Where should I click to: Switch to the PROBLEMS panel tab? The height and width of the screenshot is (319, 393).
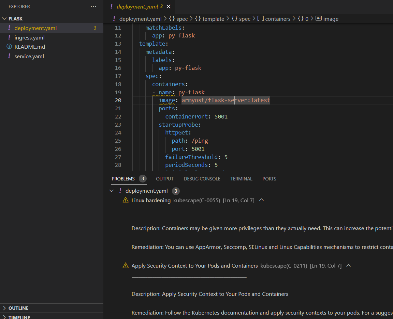[123, 179]
